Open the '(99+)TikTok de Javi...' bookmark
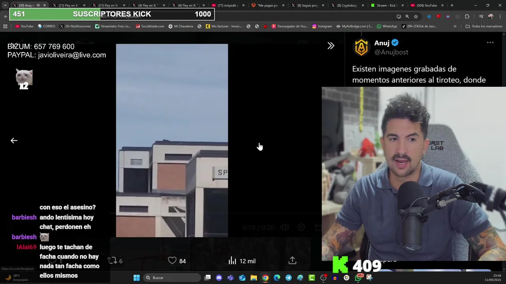 point(419,26)
